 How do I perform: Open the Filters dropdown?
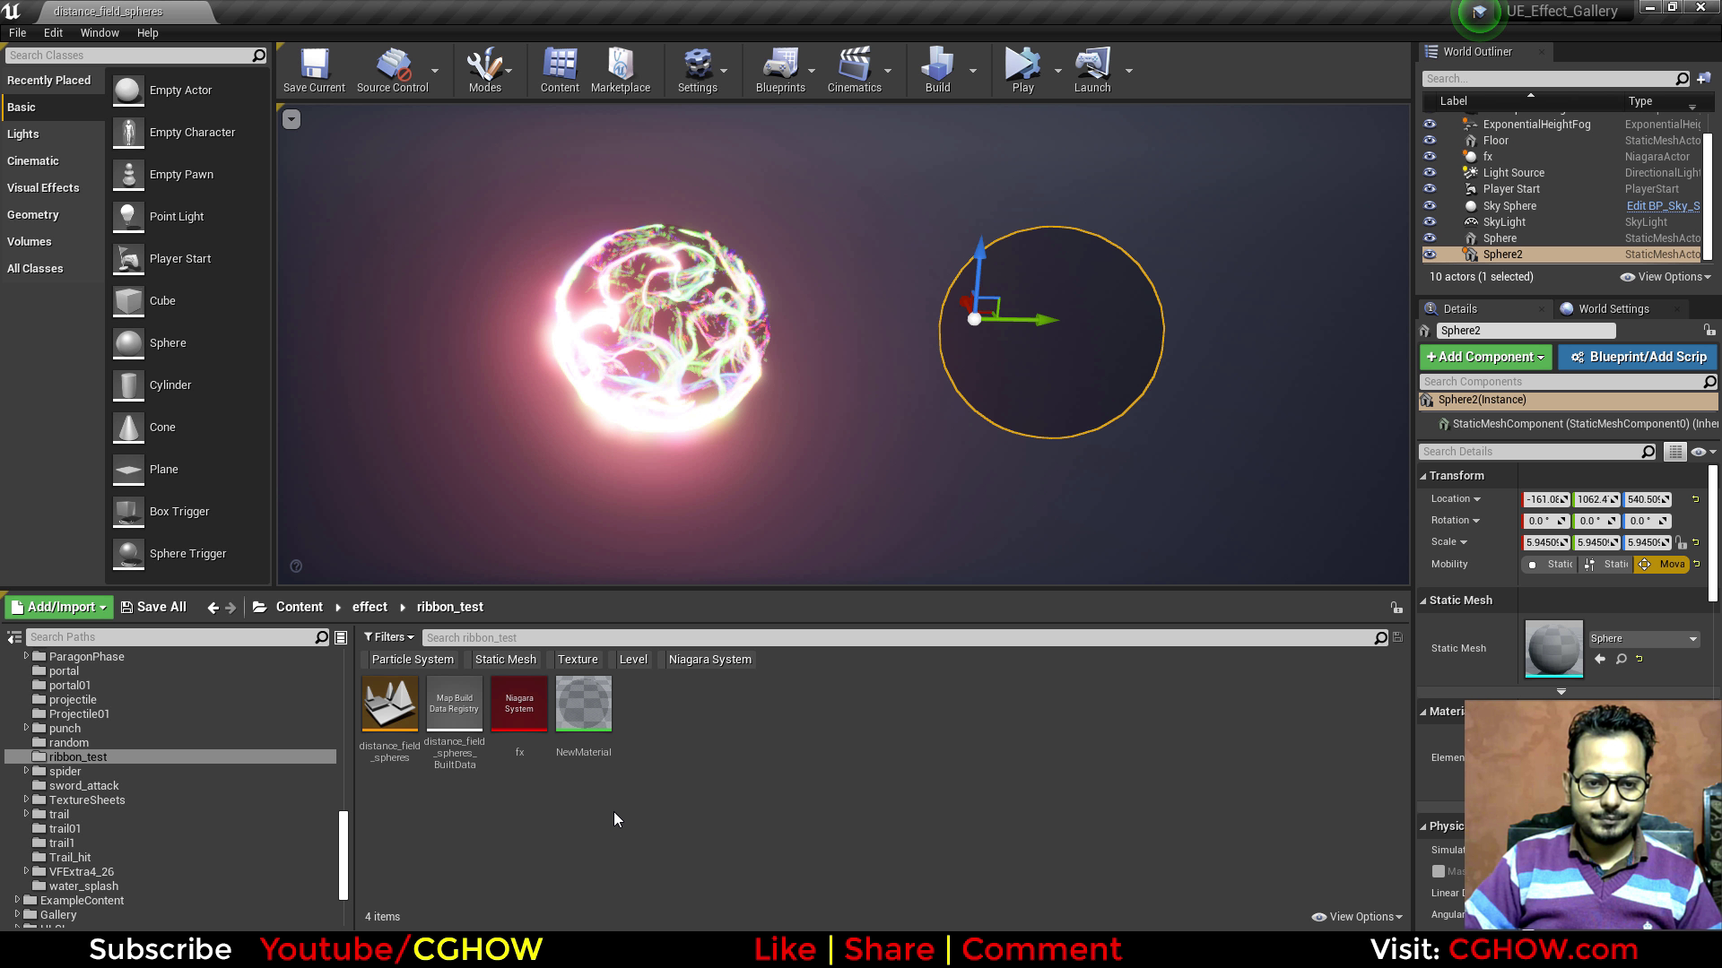point(389,636)
